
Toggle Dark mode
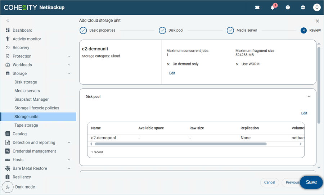point(8,187)
